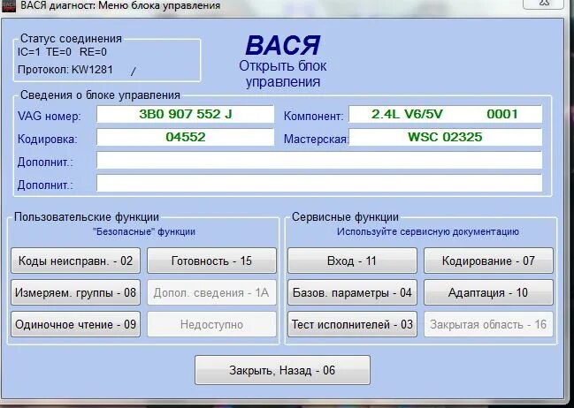This screenshot has height=408, width=574.
Task: Click Используйте сервисную документацию text
Action: point(428,231)
